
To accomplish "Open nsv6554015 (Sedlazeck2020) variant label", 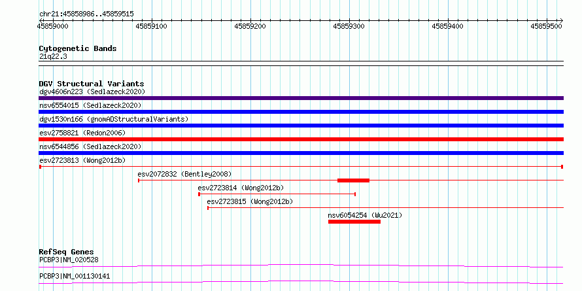I will point(90,105).
